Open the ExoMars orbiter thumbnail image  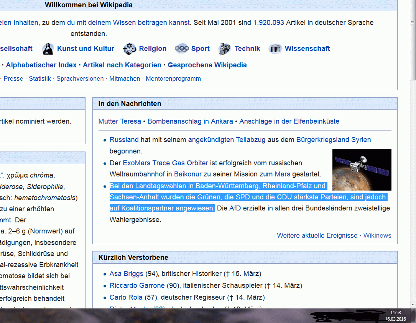(362, 170)
